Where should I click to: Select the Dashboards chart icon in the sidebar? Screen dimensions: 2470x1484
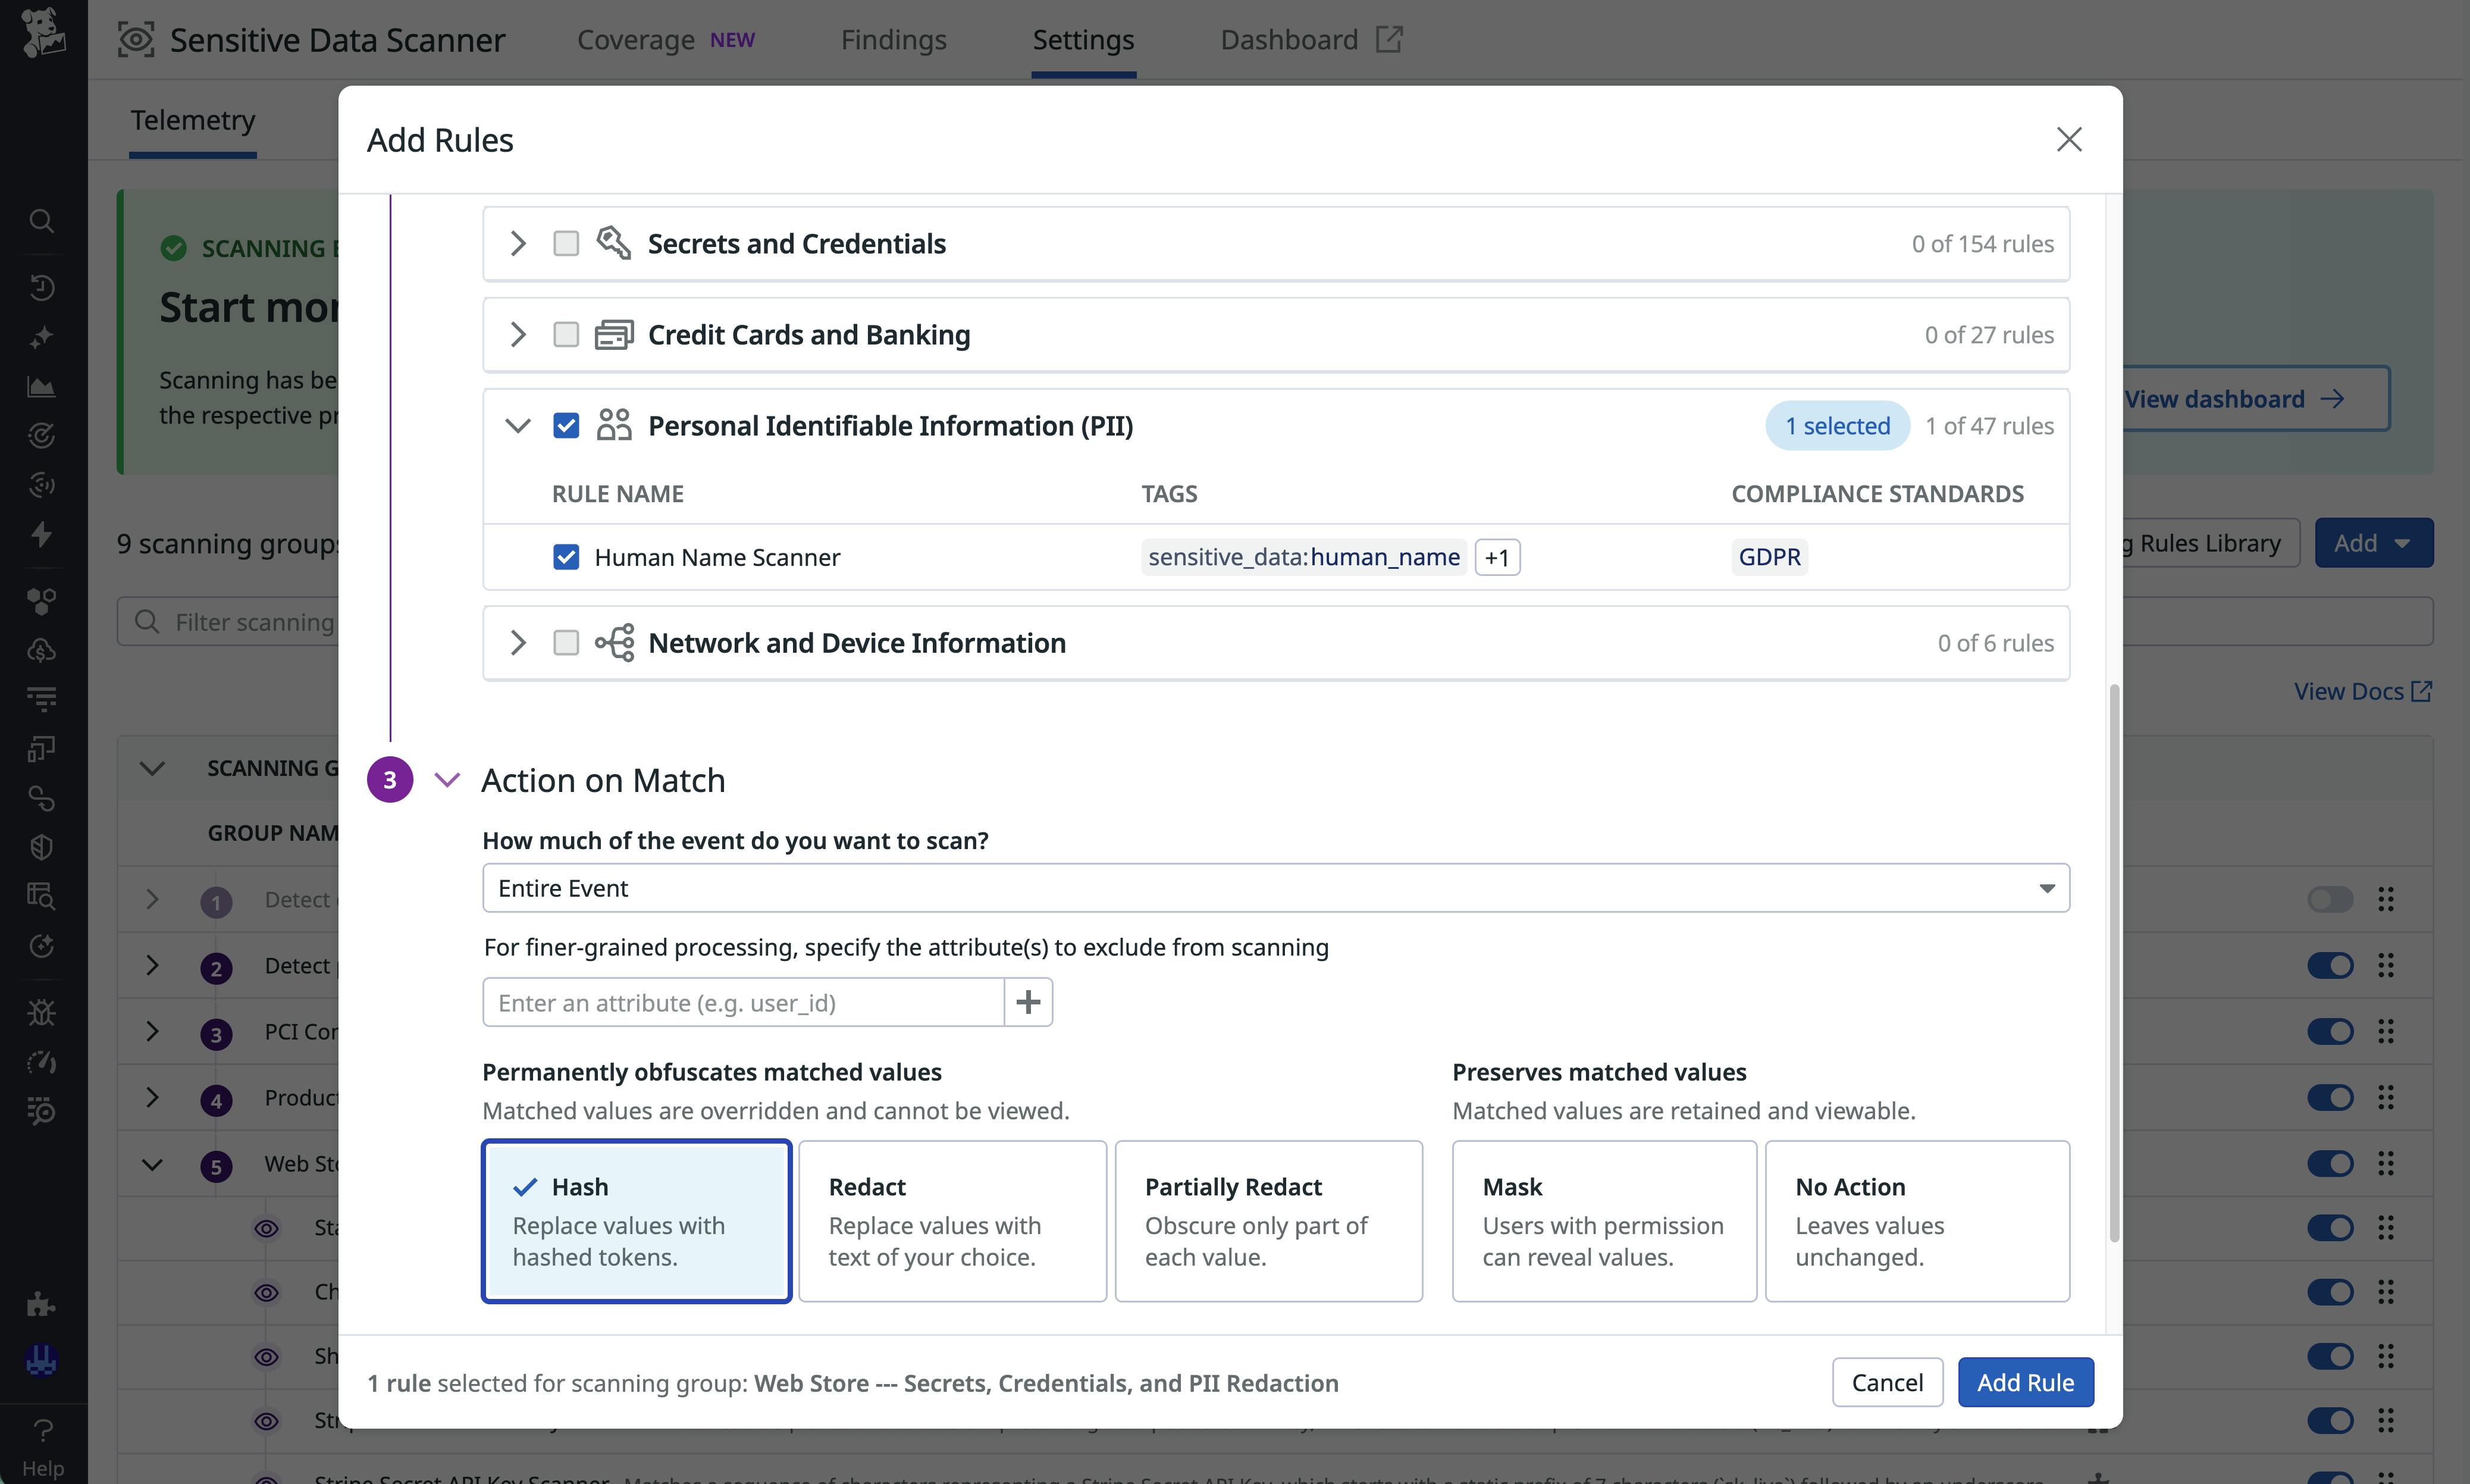click(x=42, y=387)
